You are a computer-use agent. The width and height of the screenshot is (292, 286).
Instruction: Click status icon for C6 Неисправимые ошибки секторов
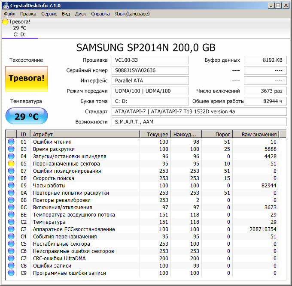[x=11, y=251]
